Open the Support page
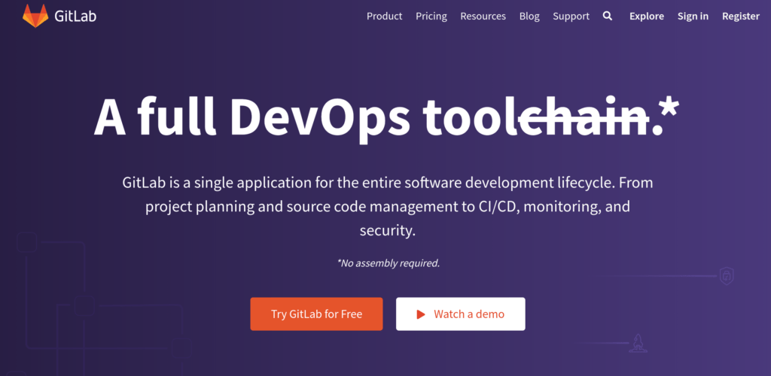This screenshot has width=771, height=376. pos(571,17)
